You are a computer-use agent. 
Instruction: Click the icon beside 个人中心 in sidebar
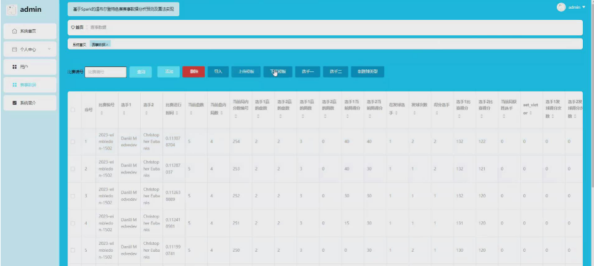point(14,49)
